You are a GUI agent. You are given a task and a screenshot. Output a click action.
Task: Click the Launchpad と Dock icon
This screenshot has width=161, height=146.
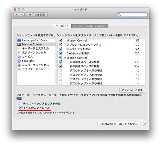[19, 40]
